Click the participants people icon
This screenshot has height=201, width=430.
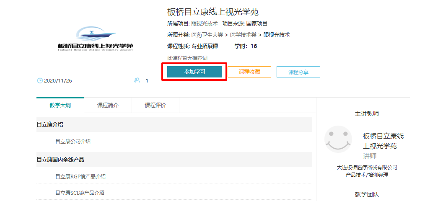click(137, 80)
